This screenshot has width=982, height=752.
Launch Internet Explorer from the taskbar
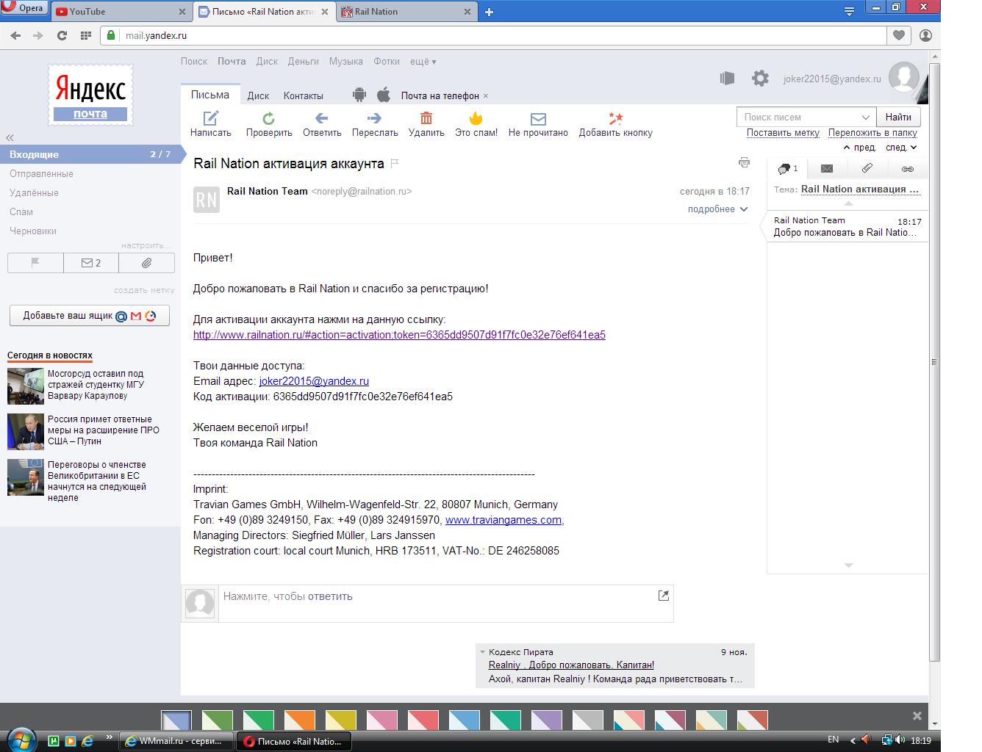tap(87, 740)
